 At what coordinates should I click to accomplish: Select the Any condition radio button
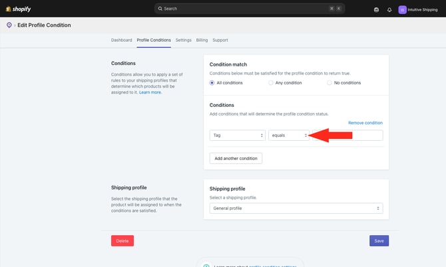[270, 83]
